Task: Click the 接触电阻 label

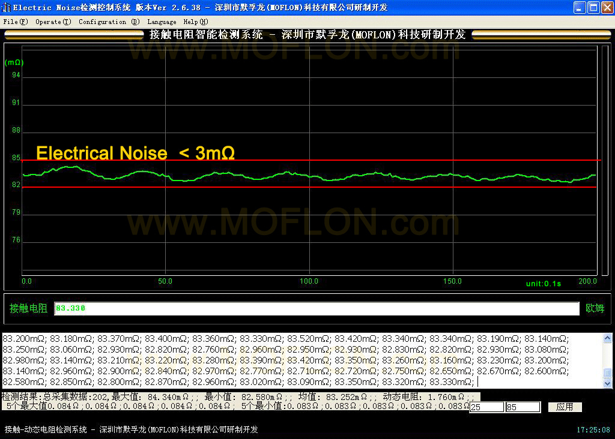Action: [x=28, y=308]
